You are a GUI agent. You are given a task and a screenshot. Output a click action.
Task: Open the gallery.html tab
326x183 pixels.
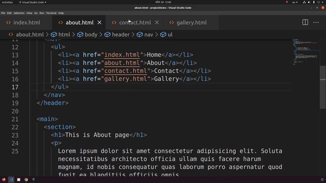tap(191, 22)
